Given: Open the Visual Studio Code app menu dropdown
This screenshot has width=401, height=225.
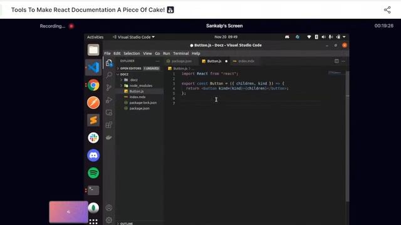Looking at the screenshot, I should 133,37.
